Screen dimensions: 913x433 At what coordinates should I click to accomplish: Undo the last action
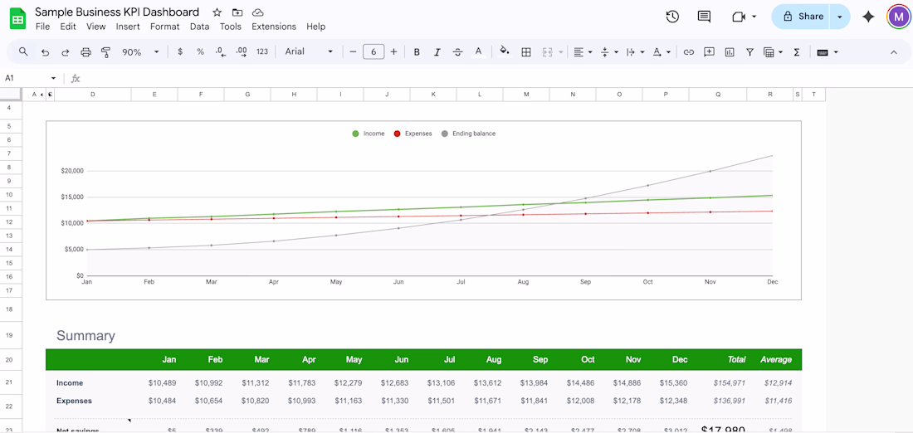tap(45, 51)
